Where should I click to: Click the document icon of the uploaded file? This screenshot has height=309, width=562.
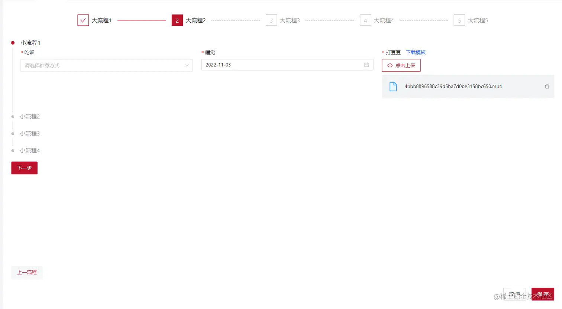(393, 87)
